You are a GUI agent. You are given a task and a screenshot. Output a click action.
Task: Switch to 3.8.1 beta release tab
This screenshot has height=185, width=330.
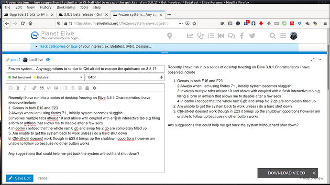pyautogui.click(x=83, y=14)
